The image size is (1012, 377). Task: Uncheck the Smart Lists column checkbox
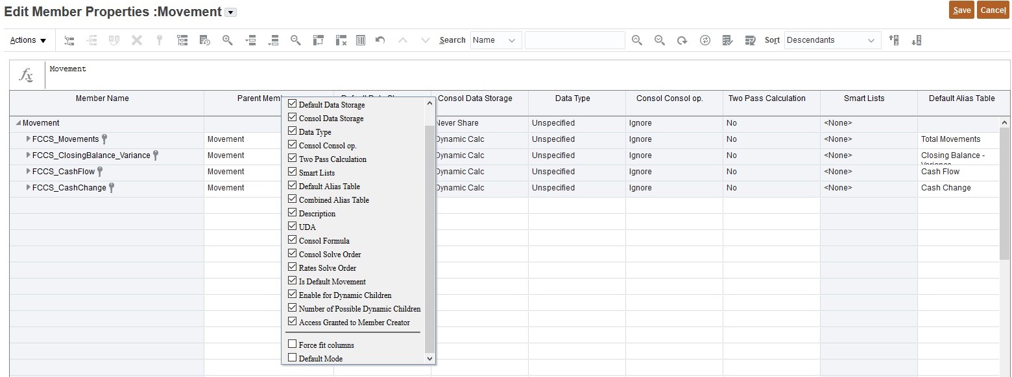click(293, 172)
